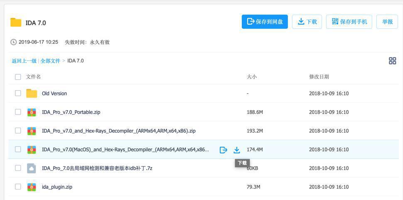Click the 保存到手机 button
Image resolution: width=403 pixels, height=200 pixels.
coord(349,22)
